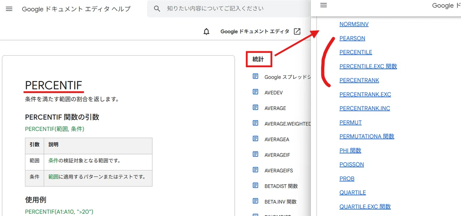The height and width of the screenshot is (216, 461).
Task: Select BETA.INV 関数 in the sidebar list
Action: pos(280,201)
